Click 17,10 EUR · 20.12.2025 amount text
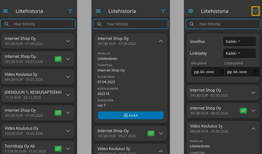The width and height of the screenshot is (262, 154). coord(23,98)
